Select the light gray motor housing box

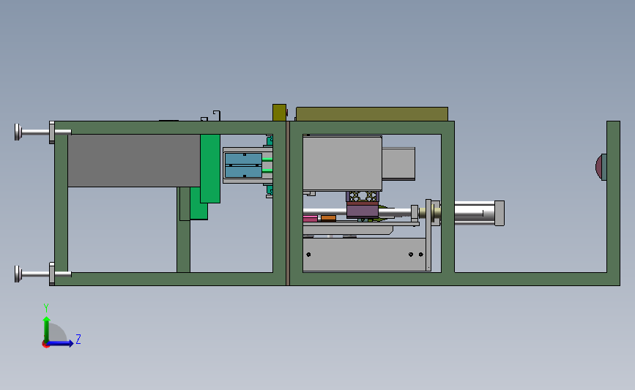(342, 163)
